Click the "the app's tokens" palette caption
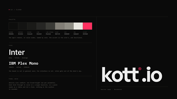The image size is (177, 99). click(x=46, y=38)
